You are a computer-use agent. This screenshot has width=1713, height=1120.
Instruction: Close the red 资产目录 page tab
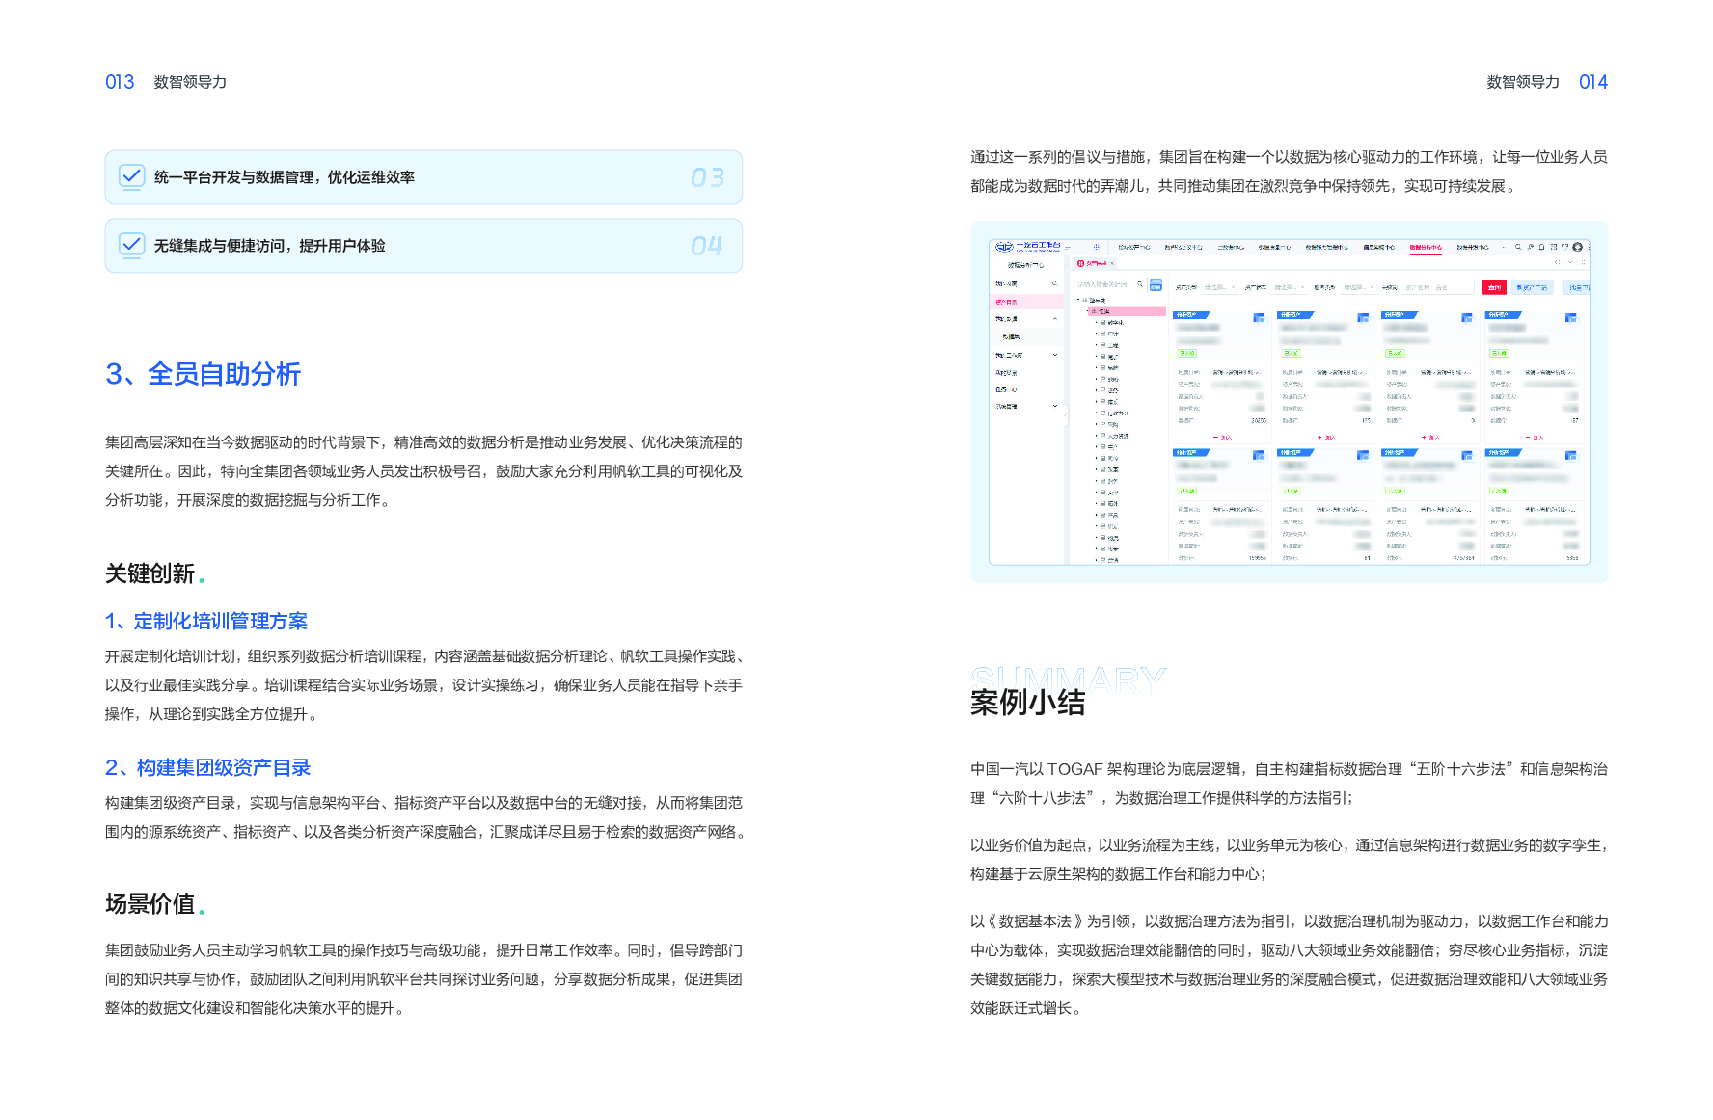pyautogui.click(x=1112, y=263)
